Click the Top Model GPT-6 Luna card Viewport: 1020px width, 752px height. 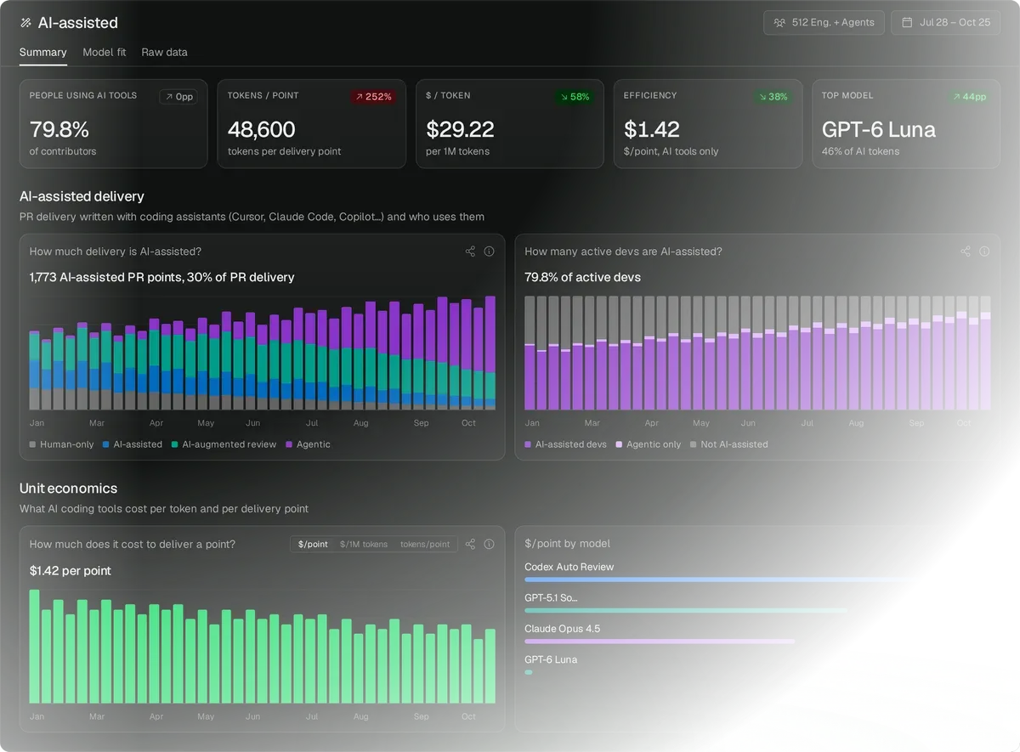pyautogui.click(x=906, y=124)
